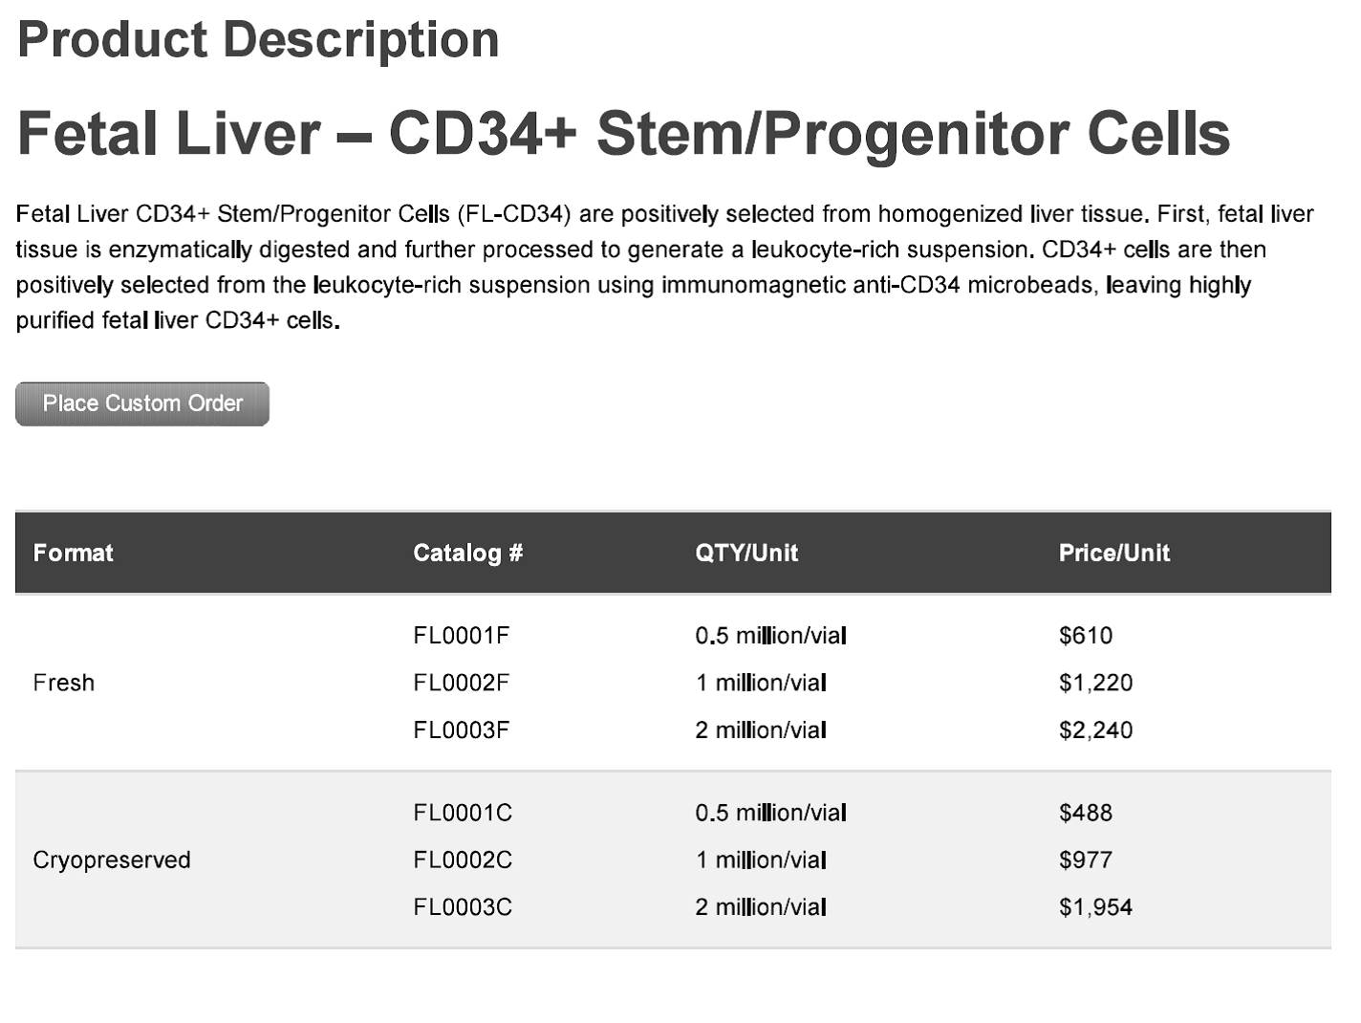Image resolution: width=1361 pixels, height=1023 pixels.
Task: Select catalog number FL0002C
Action: (x=463, y=860)
